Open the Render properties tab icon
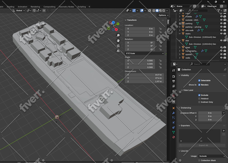The image size is (228, 163). [173, 76]
